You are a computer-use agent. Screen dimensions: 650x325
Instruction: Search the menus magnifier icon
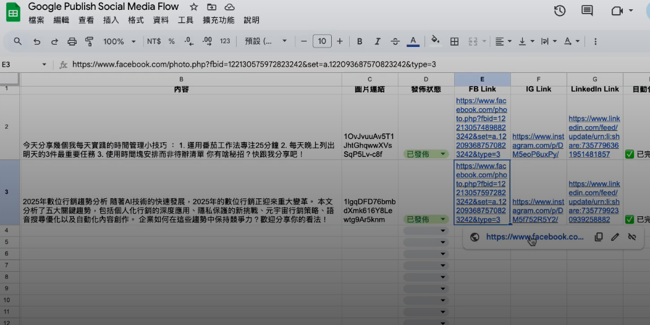[x=18, y=41]
